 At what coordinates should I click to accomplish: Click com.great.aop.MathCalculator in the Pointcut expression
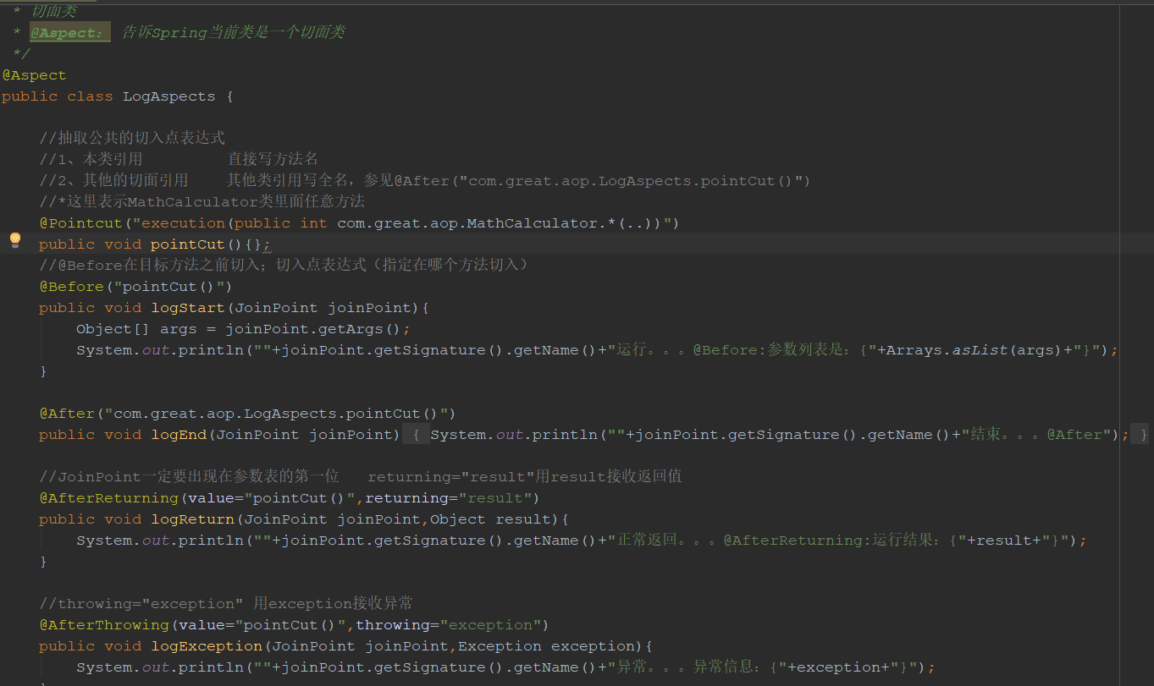click(x=467, y=223)
